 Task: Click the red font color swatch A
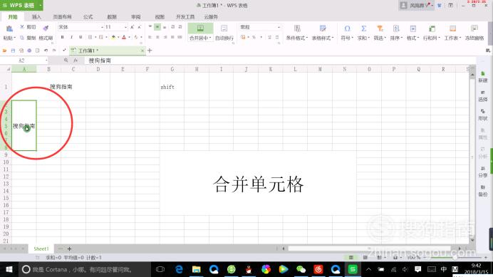point(124,38)
